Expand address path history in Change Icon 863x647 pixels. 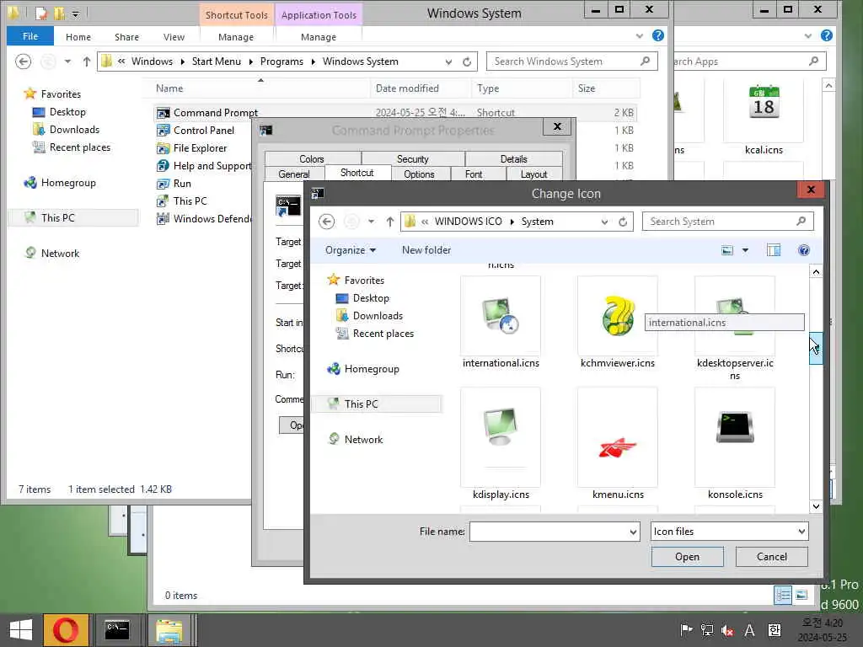coord(604,222)
